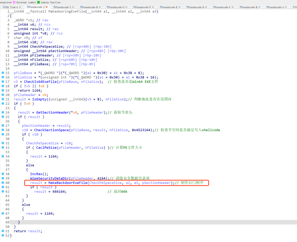Click the closing brace on highlighted line 49
Image resolution: width=297 pixels, height=242 pixels.
click(19, 222)
